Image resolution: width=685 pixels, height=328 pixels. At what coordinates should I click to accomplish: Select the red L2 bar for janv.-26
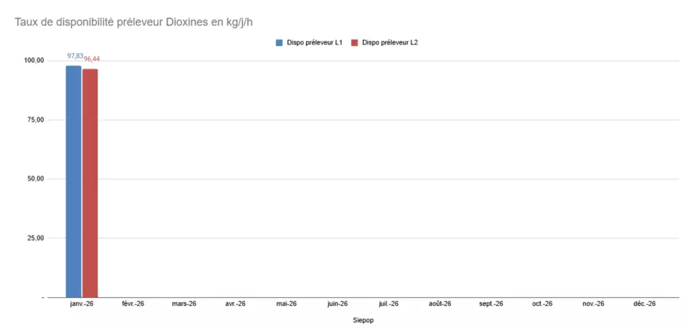(x=90, y=183)
